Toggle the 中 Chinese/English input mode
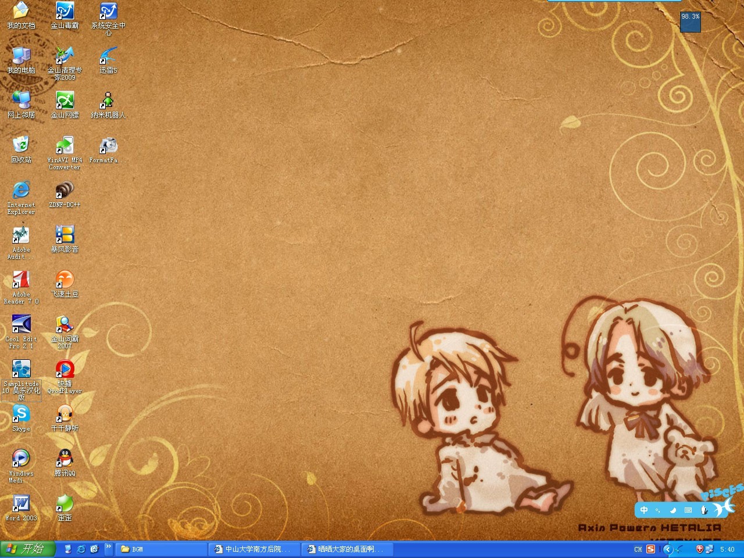This screenshot has height=558, width=744. pos(644,510)
